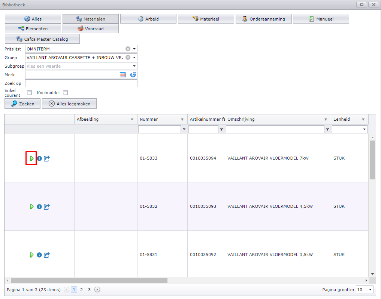Go to results page 3
Screen dimensions: 381x299
point(89,290)
